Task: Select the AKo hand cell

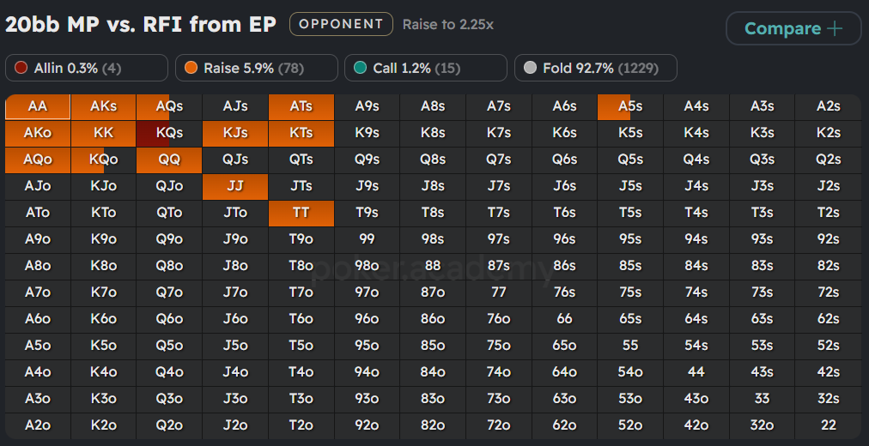Action: pyautogui.click(x=38, y=133)
